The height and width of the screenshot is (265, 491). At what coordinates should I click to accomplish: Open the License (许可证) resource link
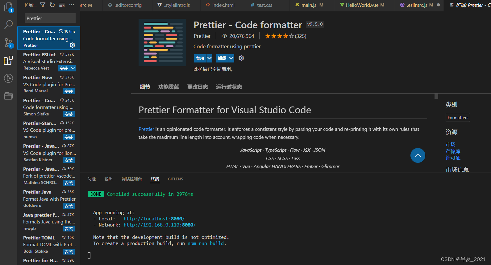coord(453,158)
